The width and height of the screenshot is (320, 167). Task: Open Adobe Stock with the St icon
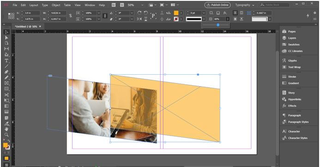click(122, 5)
